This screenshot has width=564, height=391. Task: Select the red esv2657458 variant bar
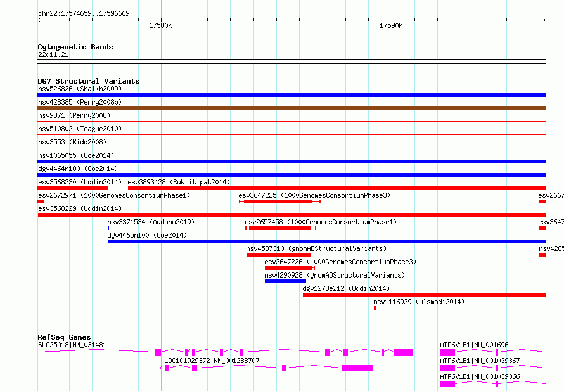(x=280, y=228)
